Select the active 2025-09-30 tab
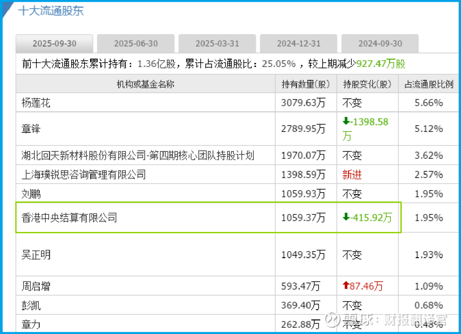This screenshot has height=334, width=461. pos(54,44)
